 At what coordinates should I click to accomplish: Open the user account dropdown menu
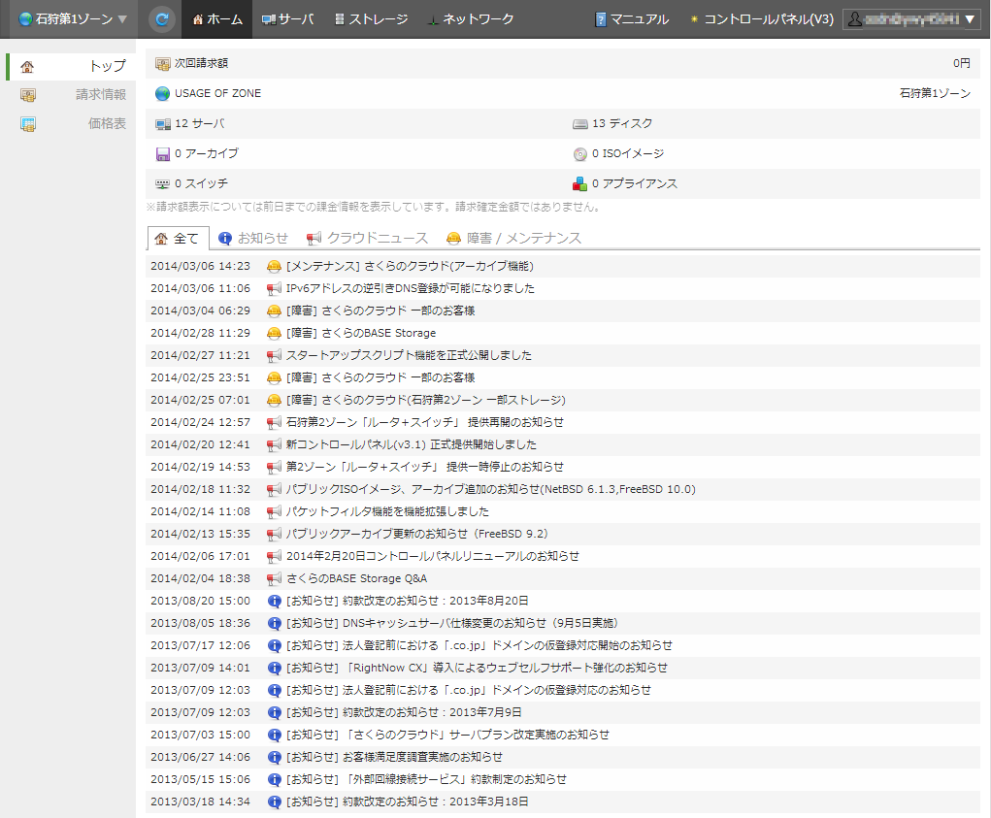coord(911,19)
